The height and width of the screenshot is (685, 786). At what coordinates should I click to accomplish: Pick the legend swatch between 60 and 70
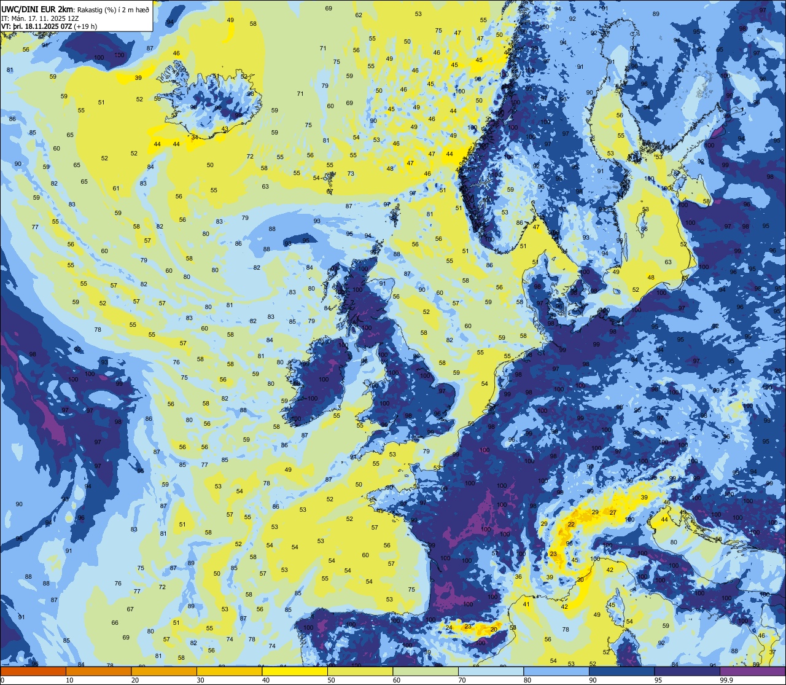(x=426, y=671)
